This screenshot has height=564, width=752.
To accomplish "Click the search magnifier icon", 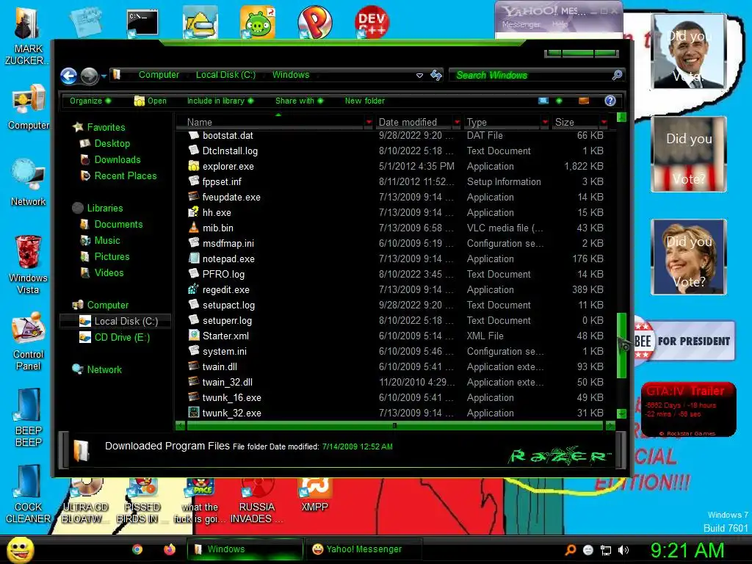I will coord(617,76).
